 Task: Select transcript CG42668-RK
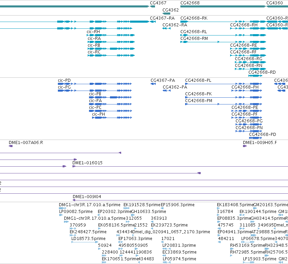(x=194, y=18)
